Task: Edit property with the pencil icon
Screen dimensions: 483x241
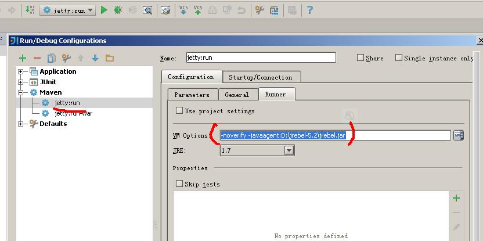Action: point(456,228)
